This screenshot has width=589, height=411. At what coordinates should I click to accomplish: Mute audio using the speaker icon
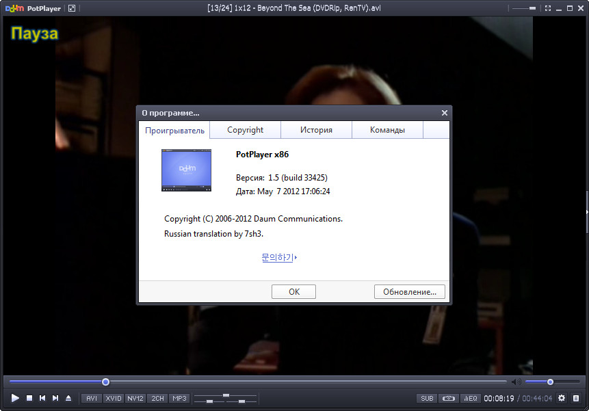(x=516, y=382)
